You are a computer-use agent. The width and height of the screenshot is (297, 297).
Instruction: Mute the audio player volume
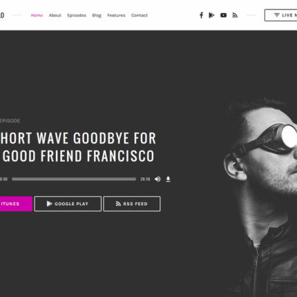point(157,179)
